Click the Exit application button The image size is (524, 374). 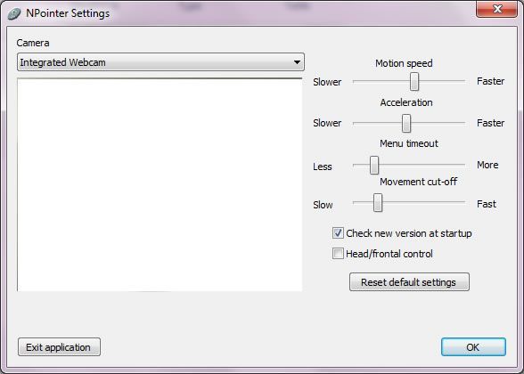click(59, 347)
